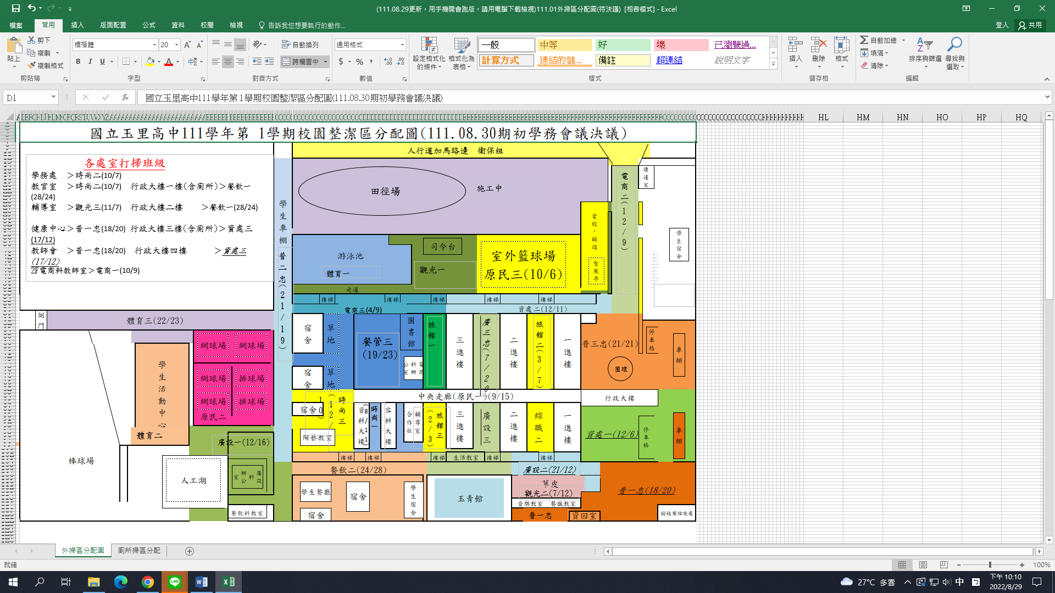Toggle Bold formatting
Image resolution: width=1055 pixels, height=593 pixels.
[x=78, y=61]
